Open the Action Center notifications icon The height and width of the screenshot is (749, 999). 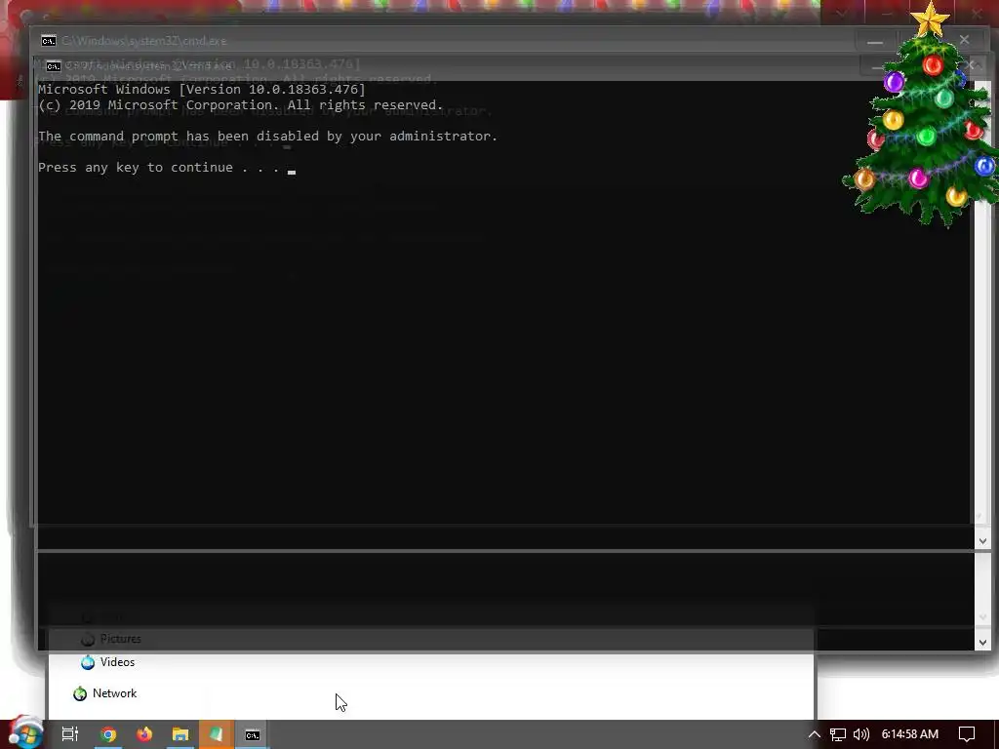(x=967, y=734)
